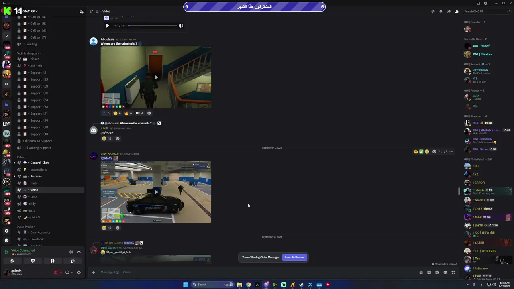Click the message input for Video channel
This screenshot has width=514, height=289.
click(x=257, y=272)
